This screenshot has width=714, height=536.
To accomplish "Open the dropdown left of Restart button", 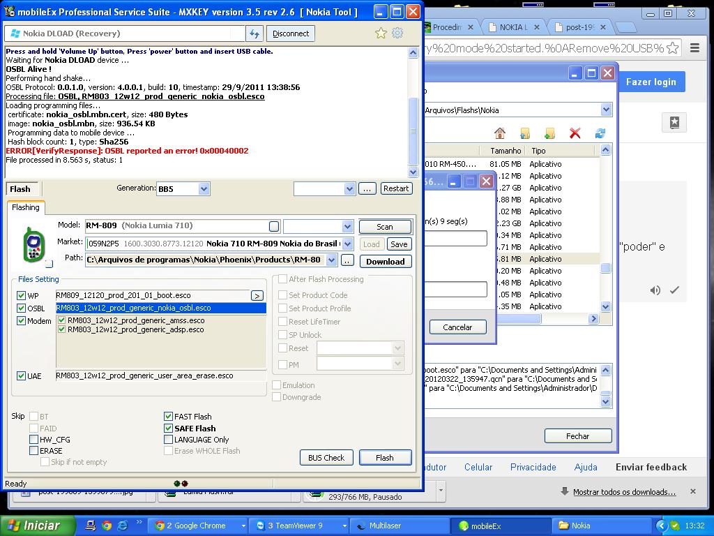I will tap(349, 188).
